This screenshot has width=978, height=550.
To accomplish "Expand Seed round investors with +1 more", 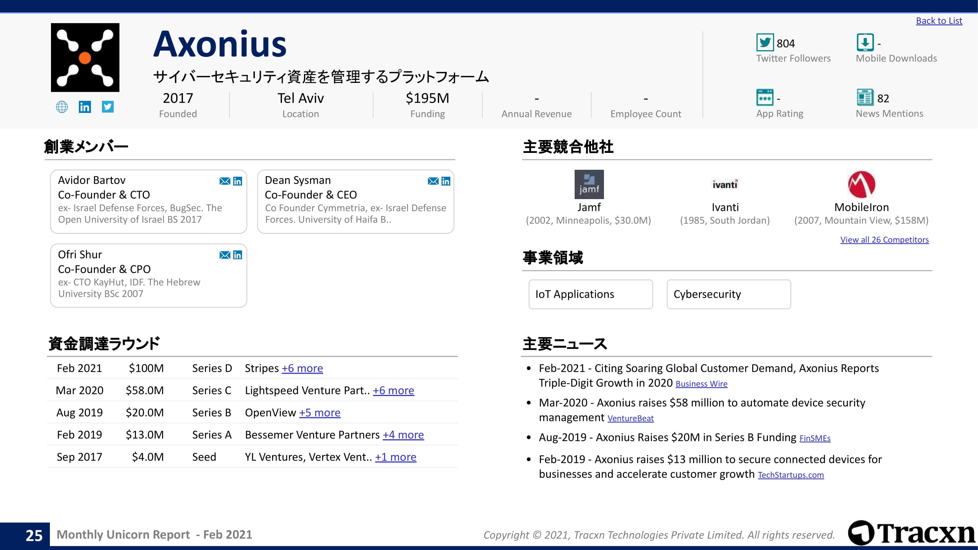I will point(396,457).
